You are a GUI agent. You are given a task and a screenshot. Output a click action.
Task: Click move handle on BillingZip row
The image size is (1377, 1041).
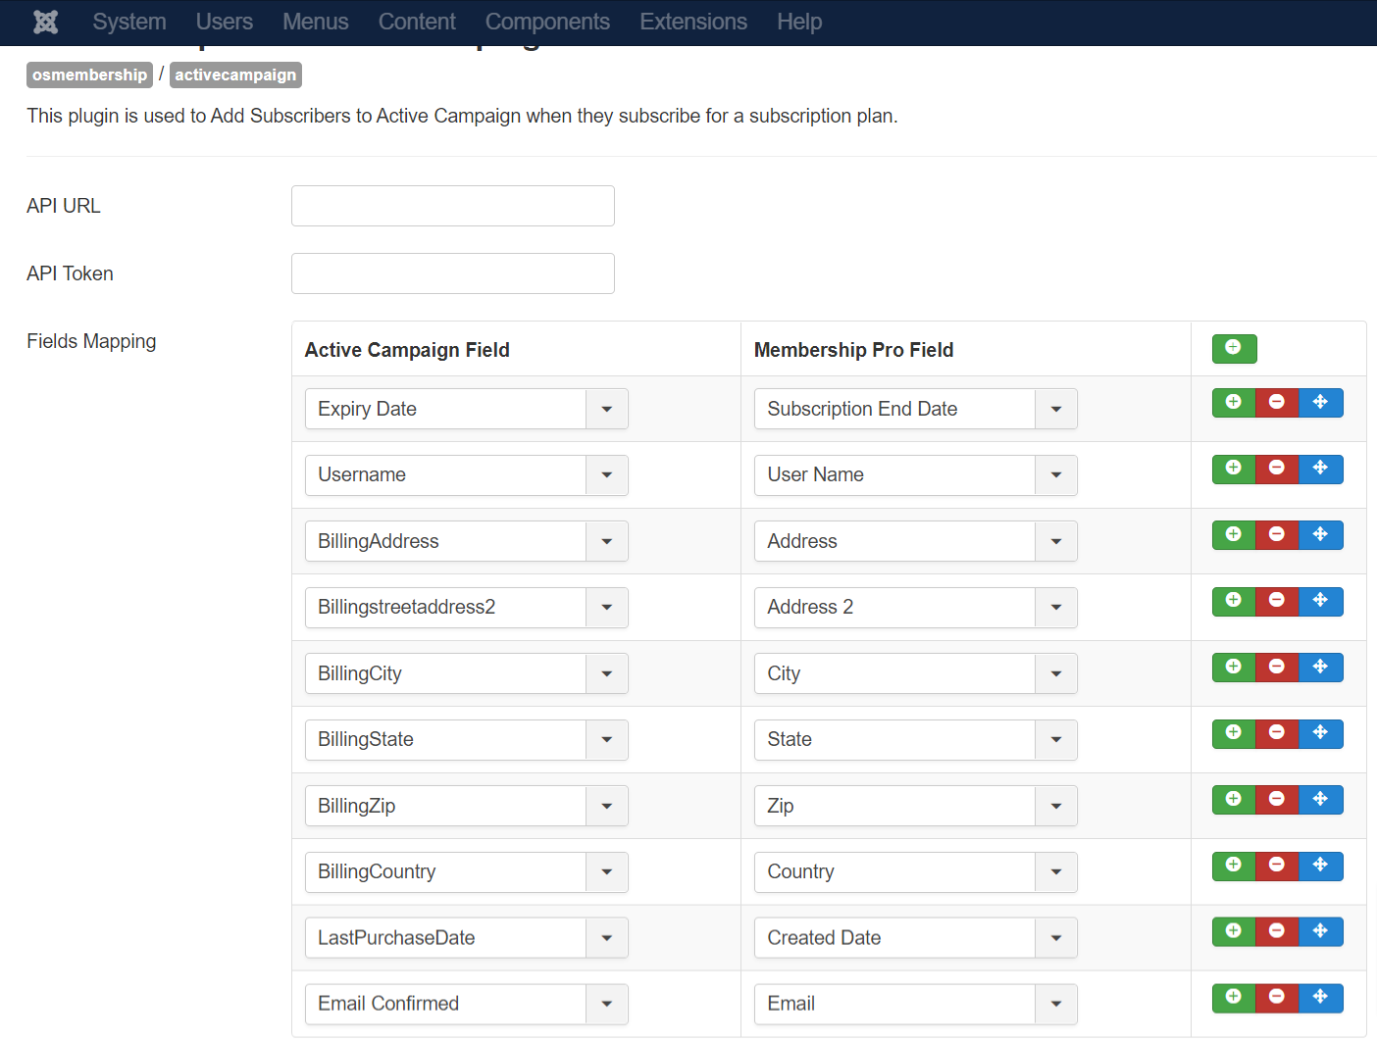click(1320, 800)
